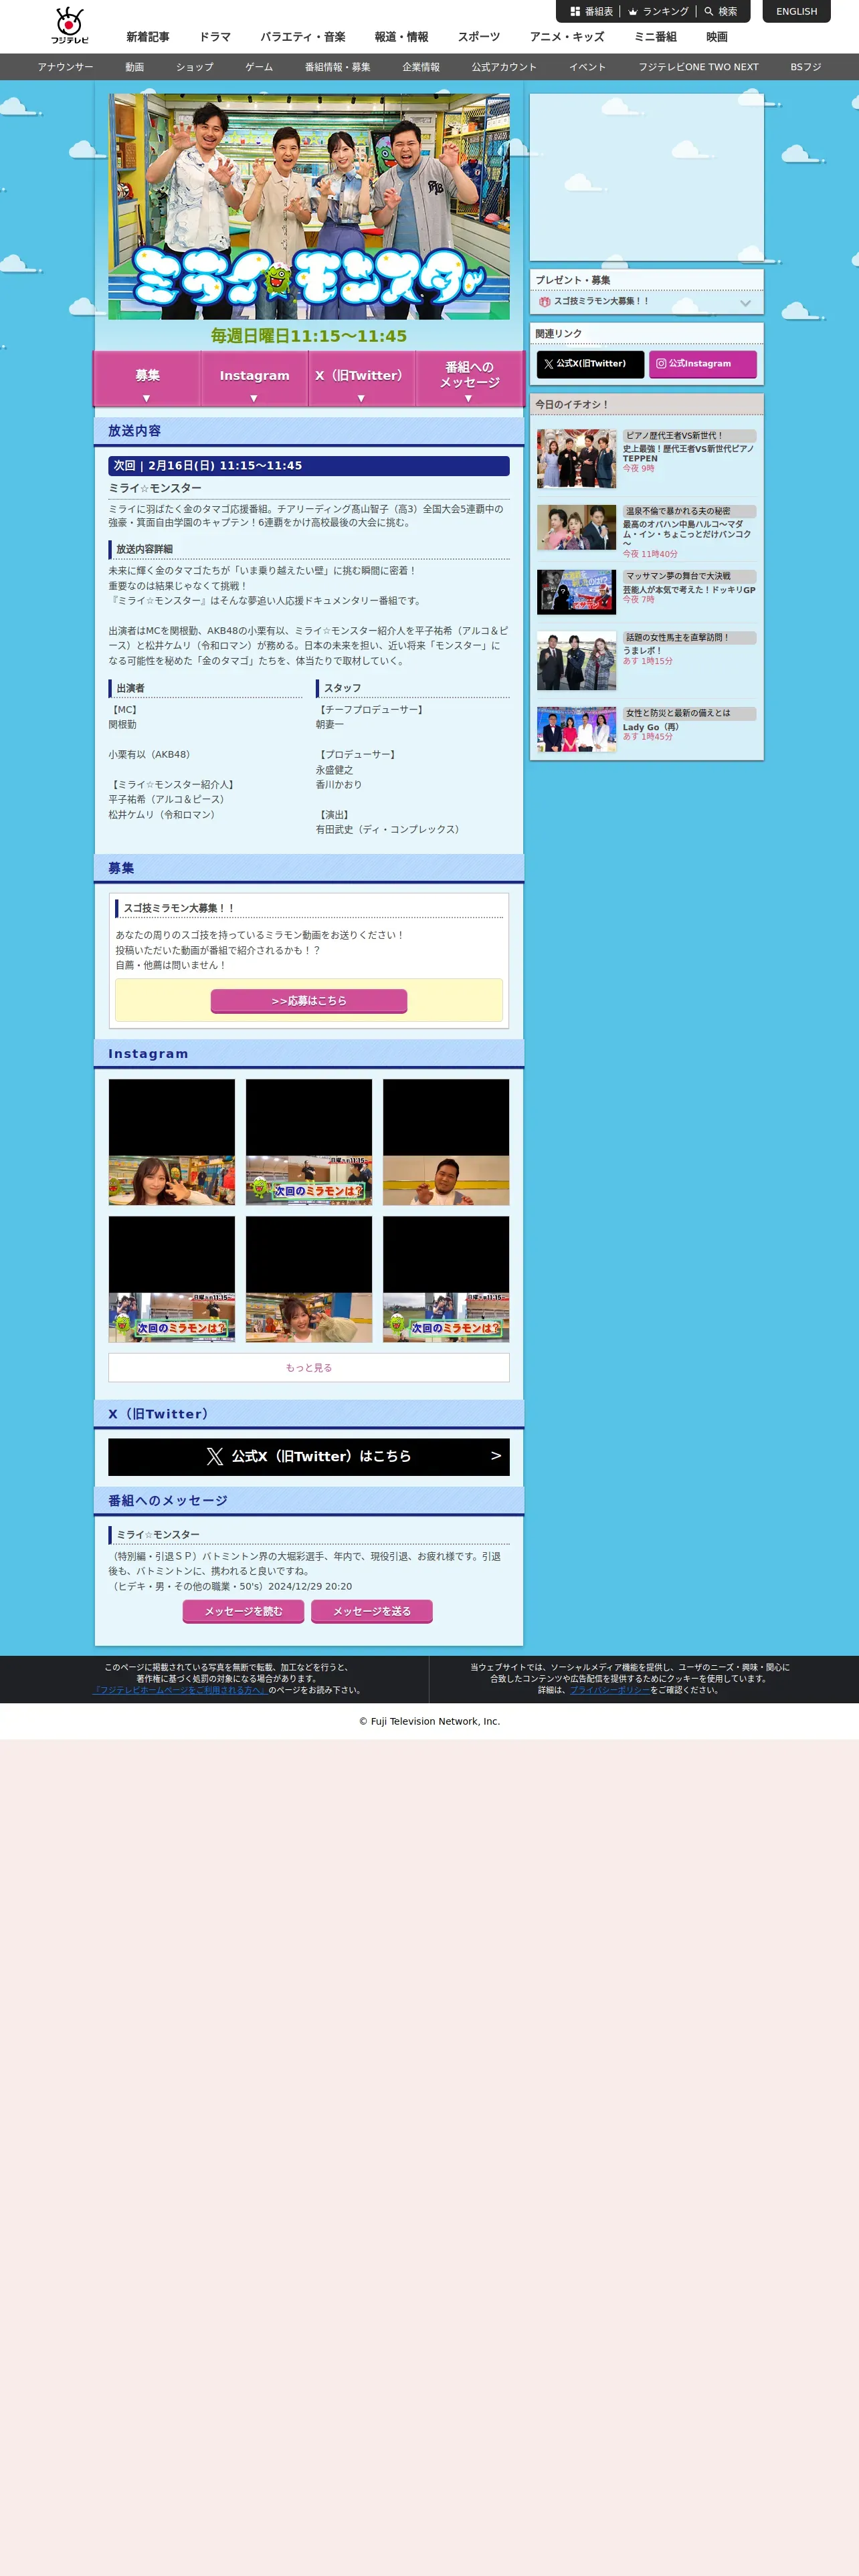Viewport: 859px width, 2576px height.
Task: Go to 企業情報 page
Action: 421,67
